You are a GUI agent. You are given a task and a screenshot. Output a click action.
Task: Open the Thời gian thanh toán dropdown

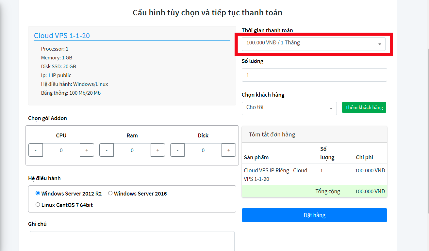point(313,44)
